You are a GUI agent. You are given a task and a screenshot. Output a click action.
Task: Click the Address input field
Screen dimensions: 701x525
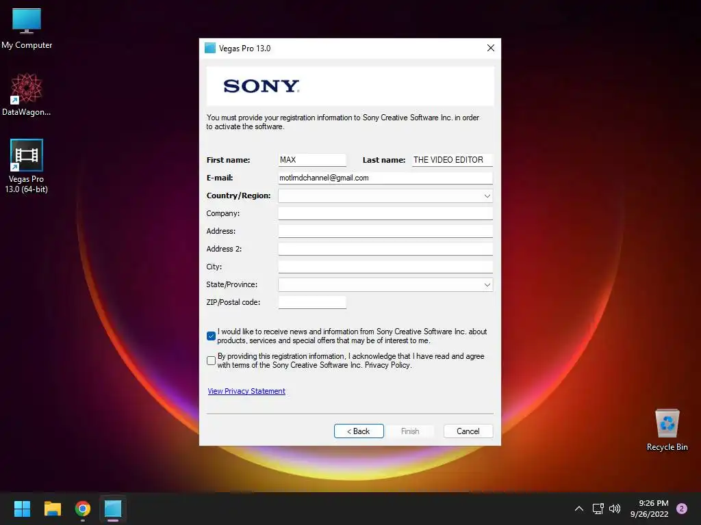coord(385,231)
